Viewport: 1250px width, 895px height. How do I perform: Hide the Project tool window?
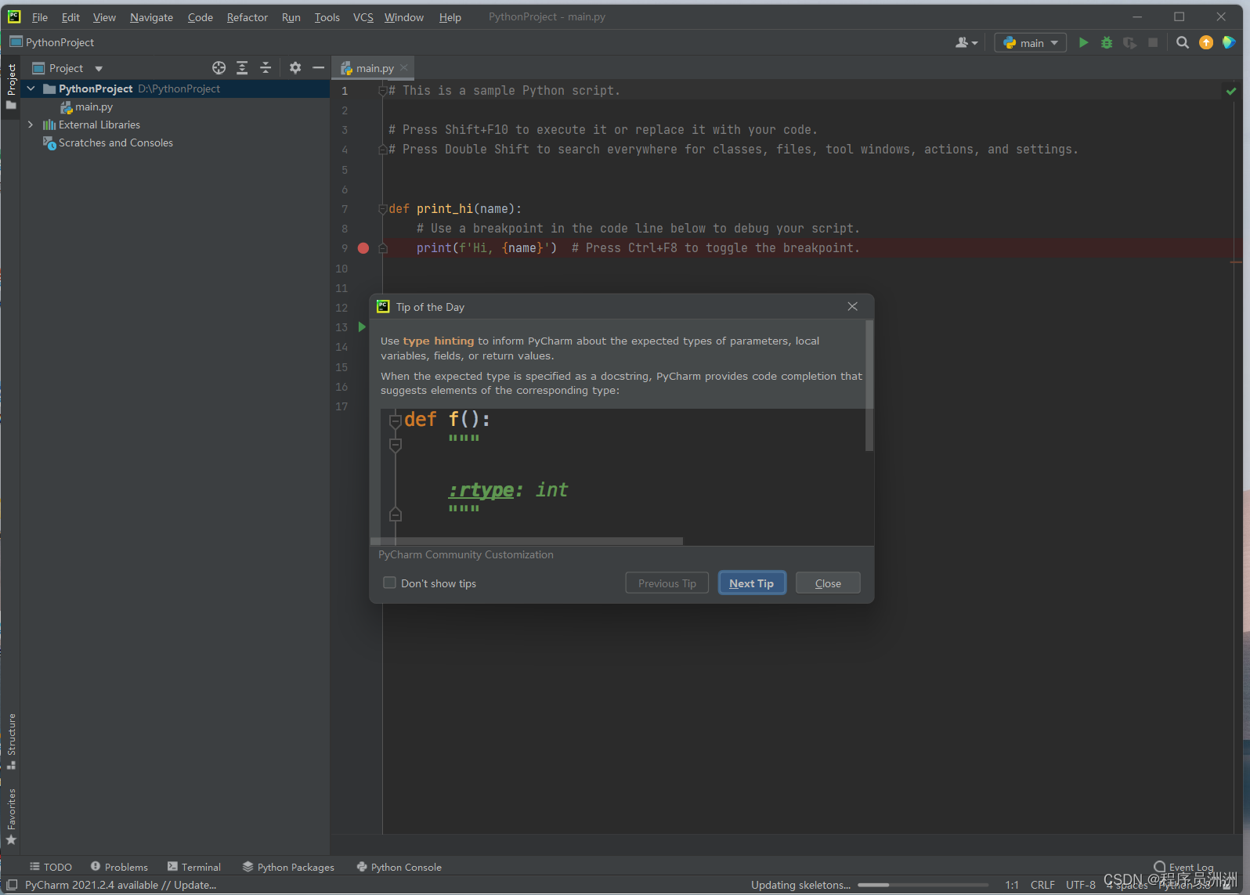pos(318,68)
